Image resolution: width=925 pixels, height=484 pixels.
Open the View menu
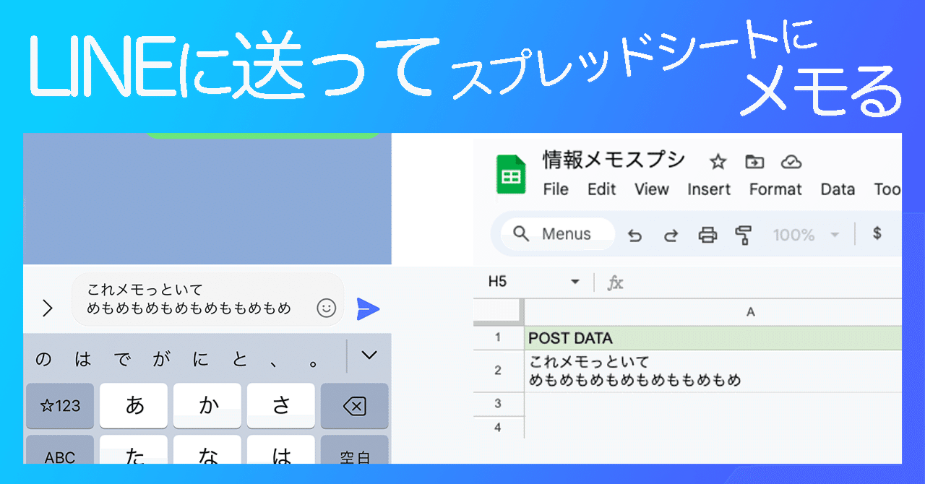[x=652, y=189]
